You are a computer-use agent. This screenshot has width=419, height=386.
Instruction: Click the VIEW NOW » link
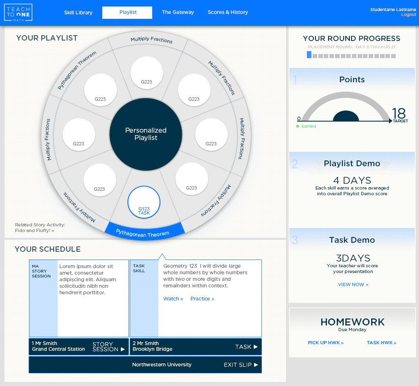(353, 284)
